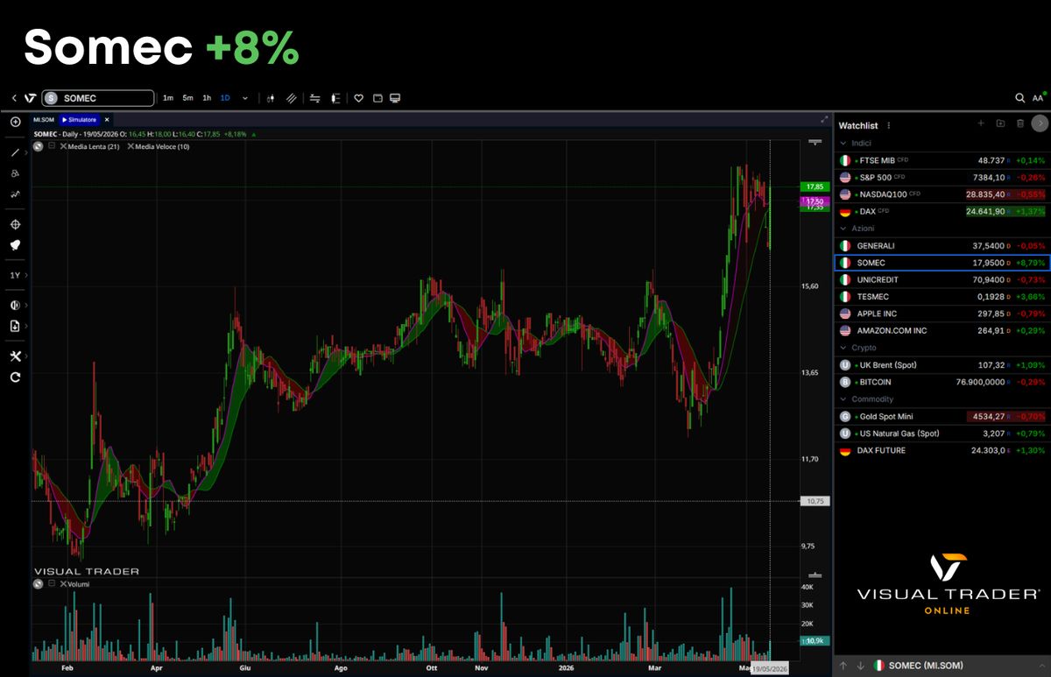This screenshot has width=1051, height=677.
Task: Collapse the Volumi legend box
Action: (52, 583)
